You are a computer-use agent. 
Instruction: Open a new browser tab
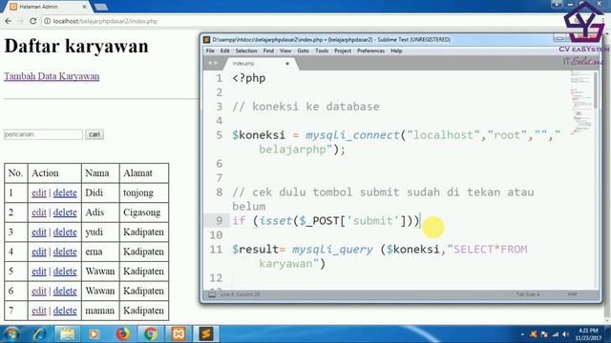click(101, 7)
